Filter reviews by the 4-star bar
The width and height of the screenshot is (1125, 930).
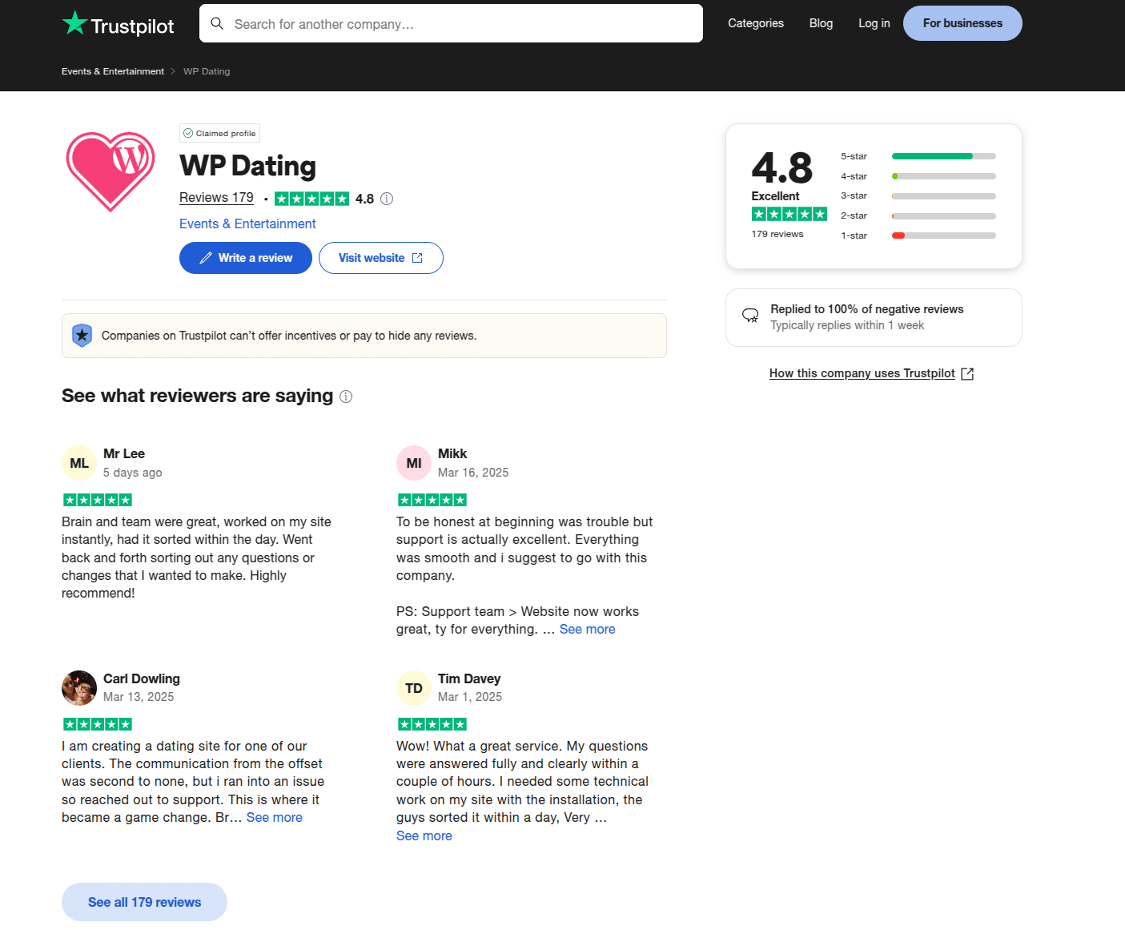point(918,176)
